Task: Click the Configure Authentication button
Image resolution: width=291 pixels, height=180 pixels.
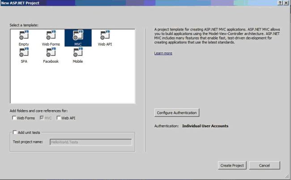Action: coord(177,113)
